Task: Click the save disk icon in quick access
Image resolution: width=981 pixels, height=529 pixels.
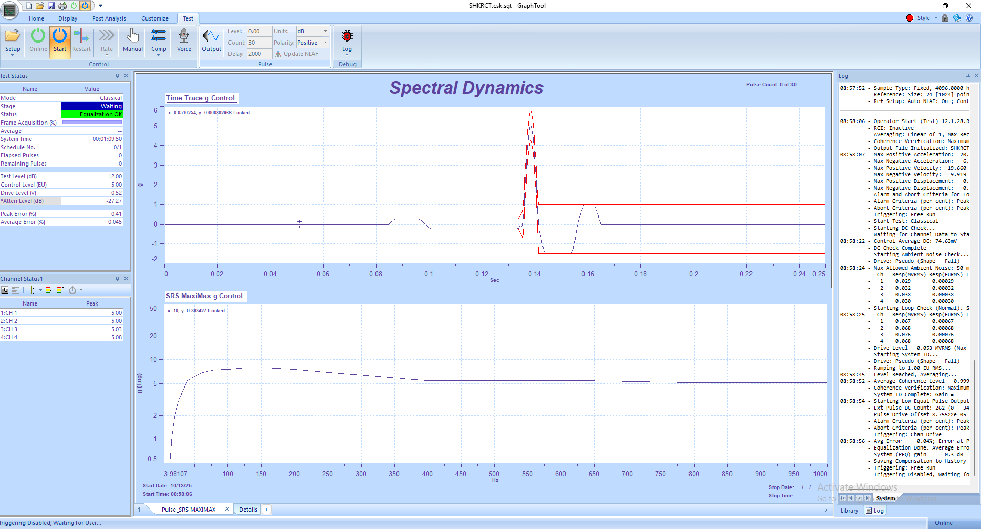Action: tap(51, 6)
